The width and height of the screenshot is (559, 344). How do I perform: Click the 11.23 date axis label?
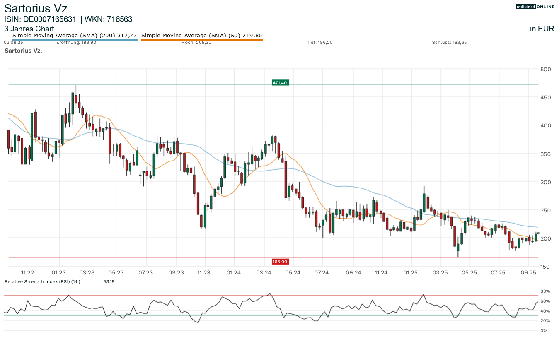tap(204, 272)
